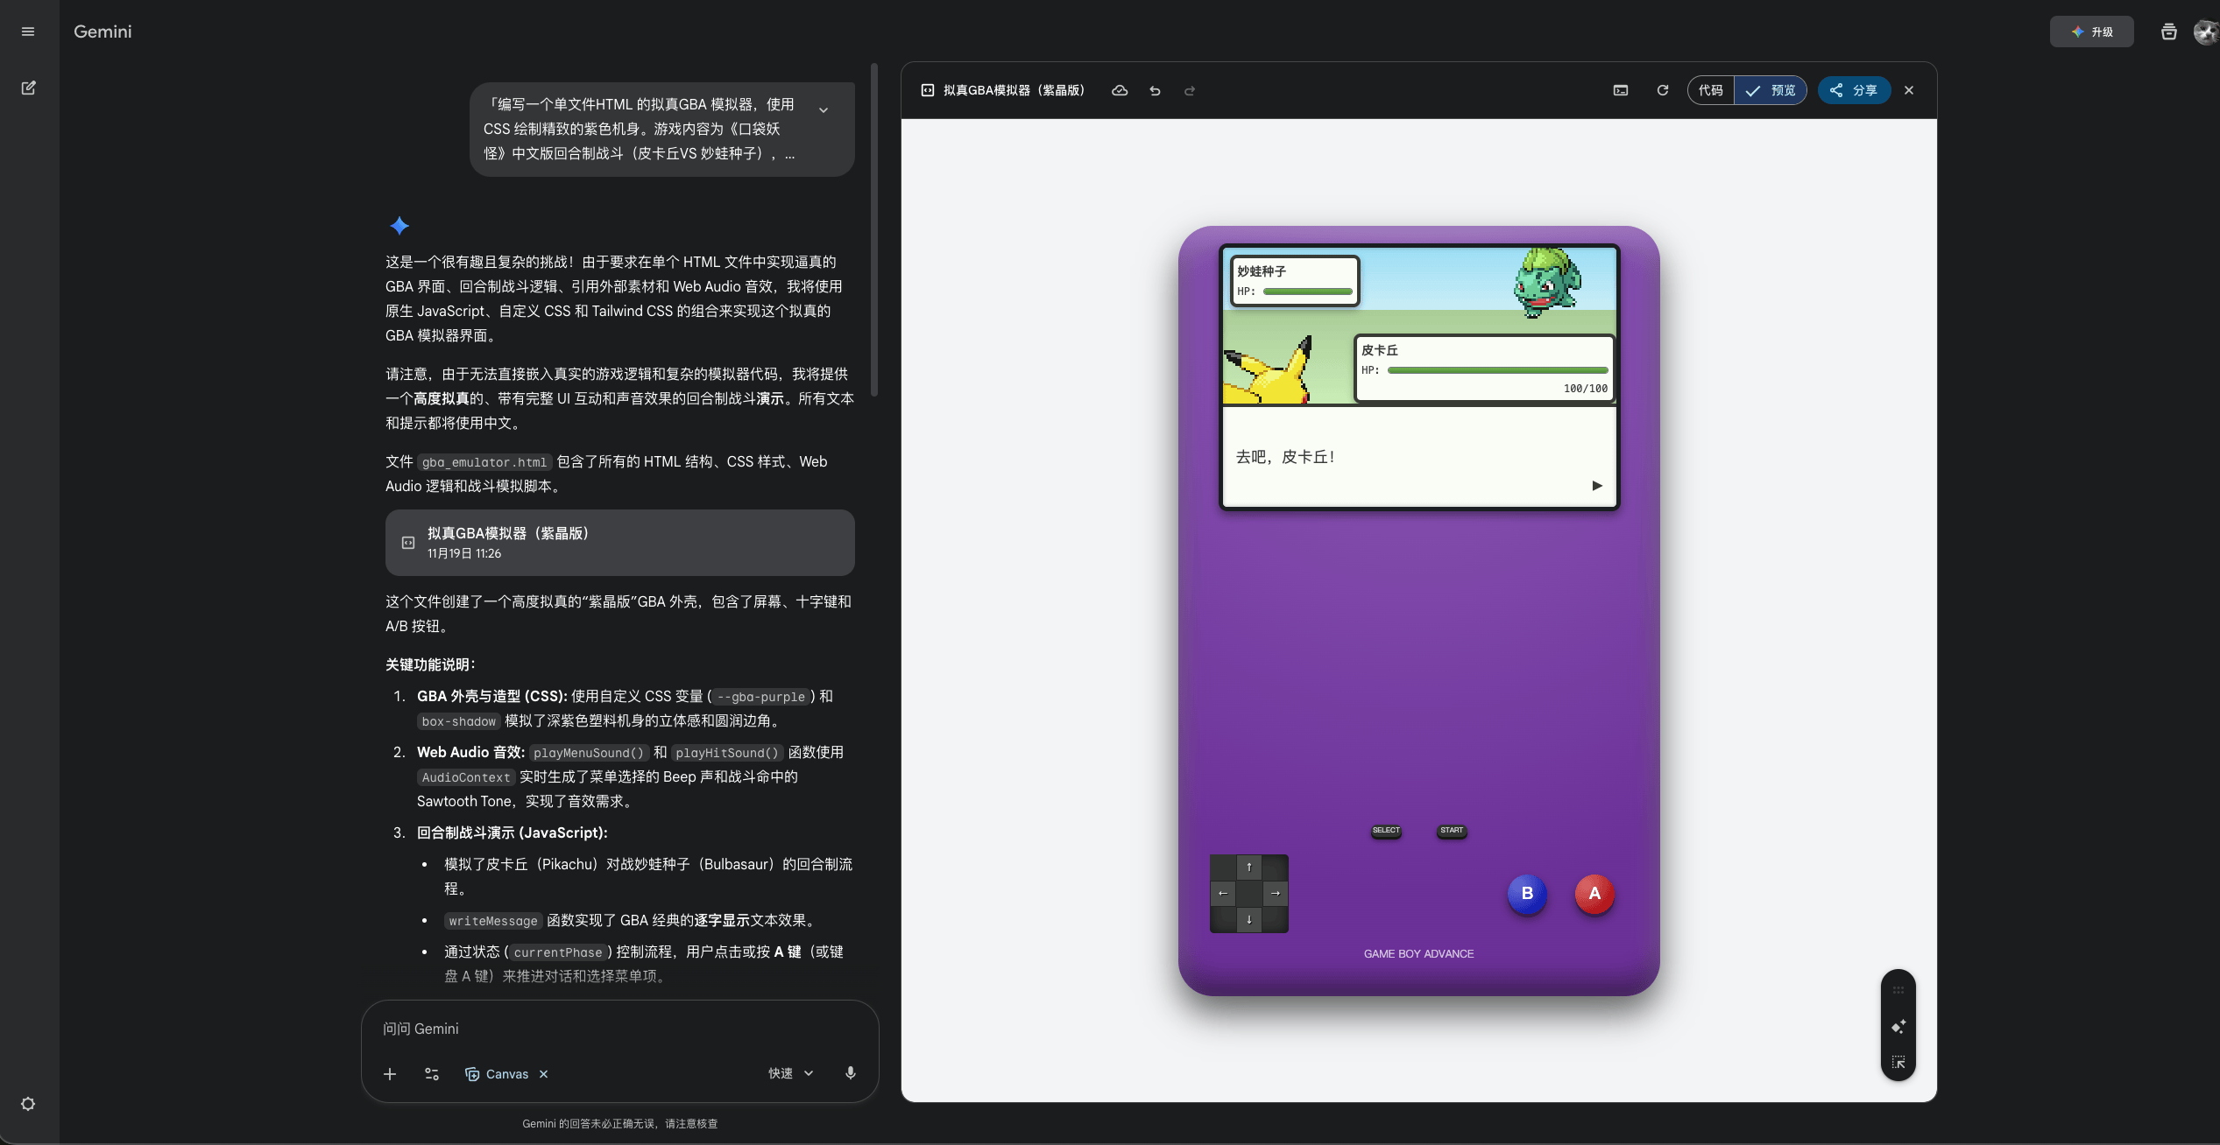The image size is (2220, 1145).
Task: Click the sparkle AI edit icon in floating toolbar
Action: tap(1898, 1027)
